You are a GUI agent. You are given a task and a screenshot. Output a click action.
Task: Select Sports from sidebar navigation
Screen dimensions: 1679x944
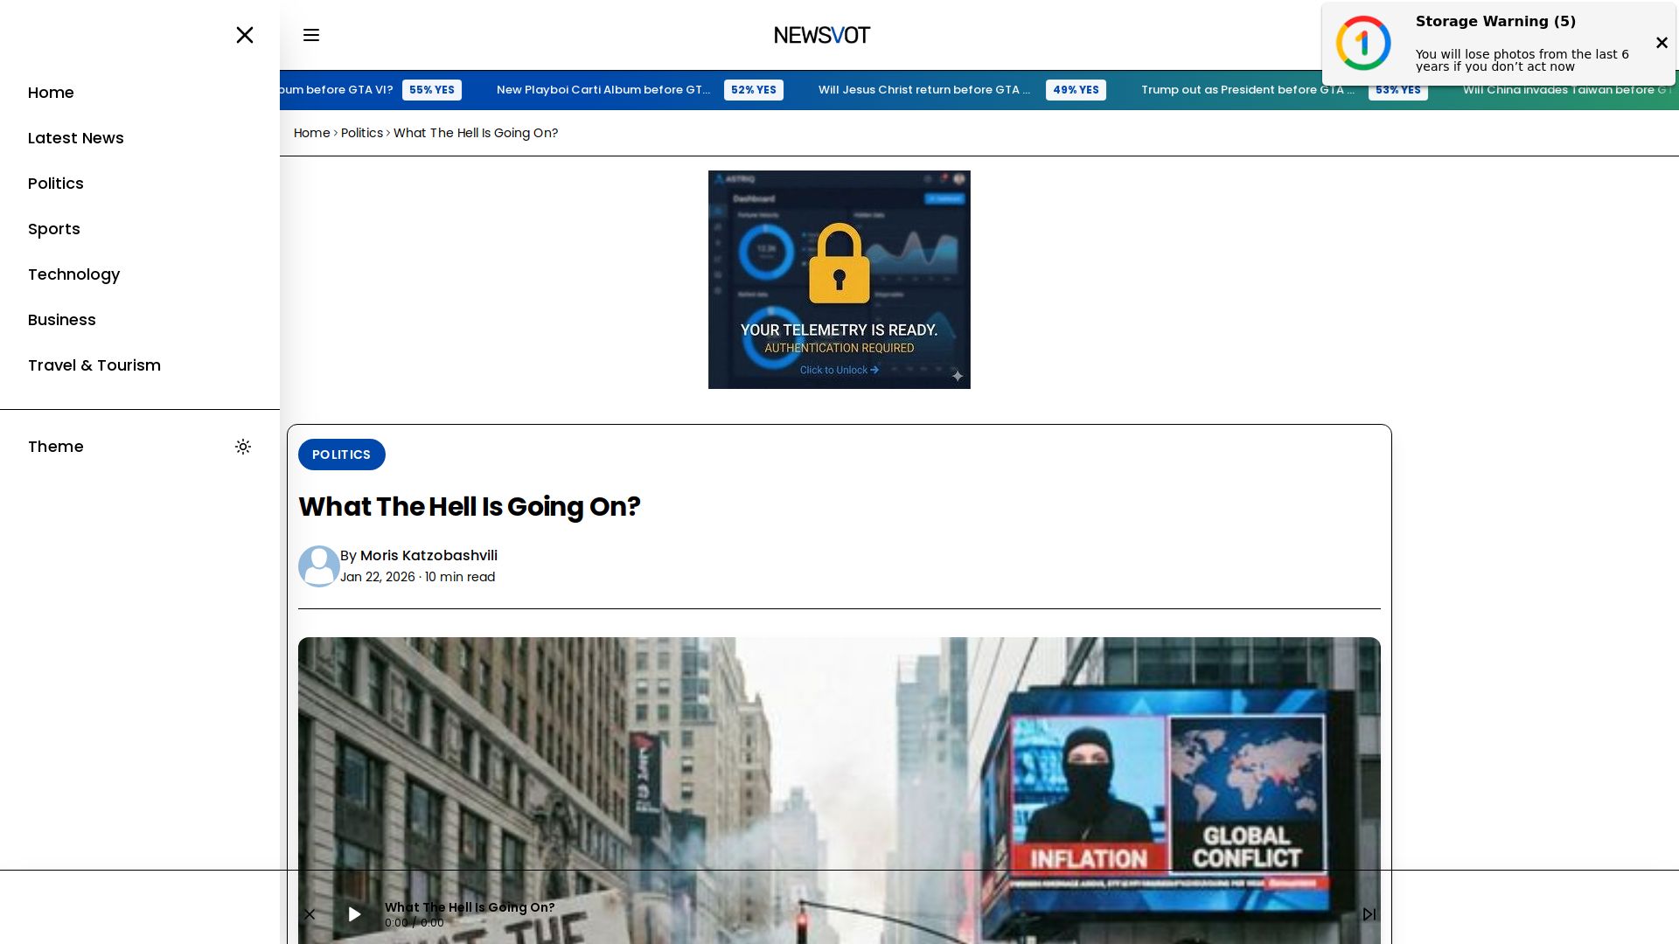pyautogui.click(x=54, y=229)
